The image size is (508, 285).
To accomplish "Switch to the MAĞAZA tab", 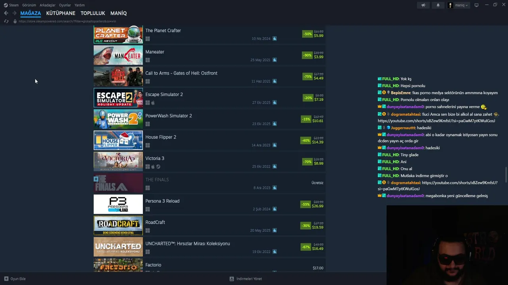I will click(31, 13).
